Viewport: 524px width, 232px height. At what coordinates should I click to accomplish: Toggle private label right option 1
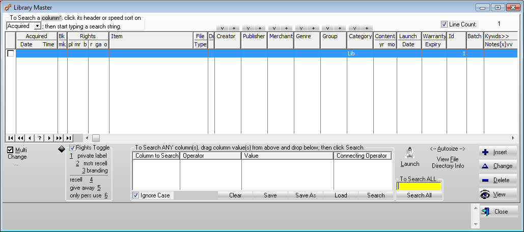(88, 156)
